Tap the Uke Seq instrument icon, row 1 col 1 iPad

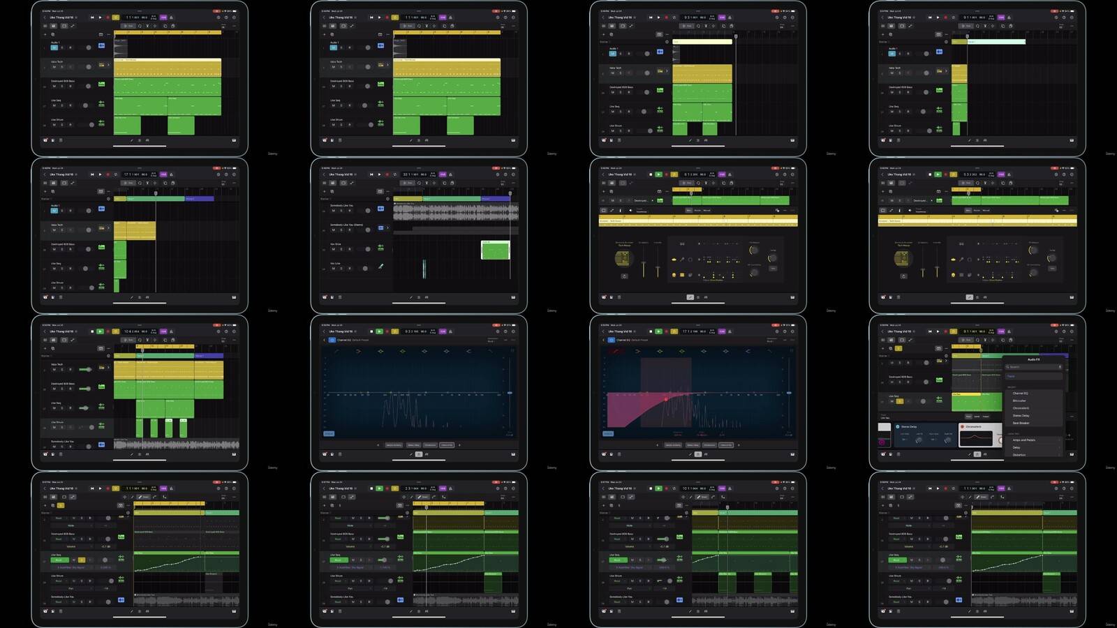click(101, 104)
